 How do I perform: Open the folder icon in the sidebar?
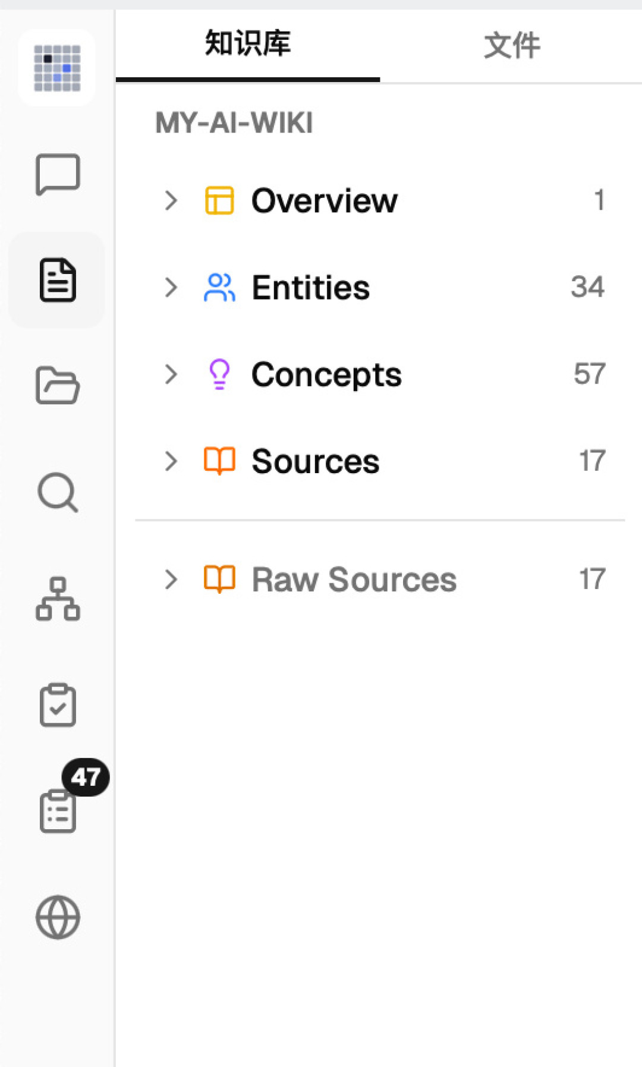pyautogui.click(x=58, y=386)
